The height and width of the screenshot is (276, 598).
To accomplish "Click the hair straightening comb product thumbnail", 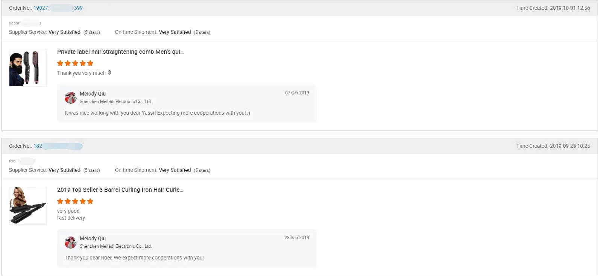I will pyautogui.click(x=28, y=68).
